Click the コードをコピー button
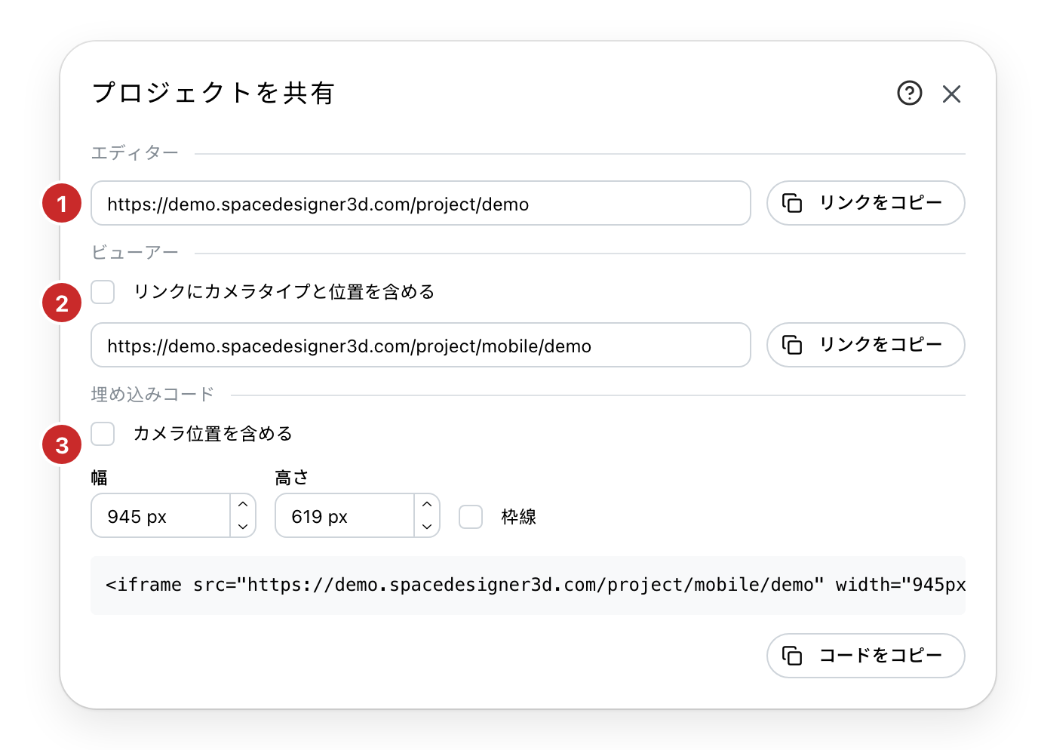 coord(865,656)
